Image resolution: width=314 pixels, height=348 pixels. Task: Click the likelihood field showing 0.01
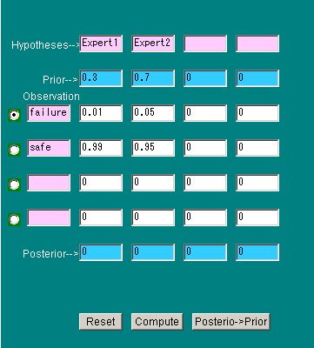[101, 113]
